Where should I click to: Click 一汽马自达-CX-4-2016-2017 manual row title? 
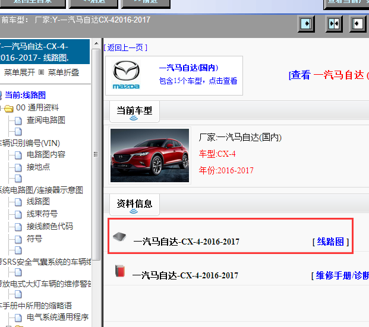(185, 275)
